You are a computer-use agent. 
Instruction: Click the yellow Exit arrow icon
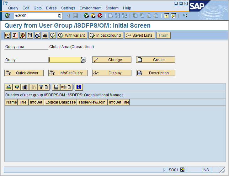point(93,16)
